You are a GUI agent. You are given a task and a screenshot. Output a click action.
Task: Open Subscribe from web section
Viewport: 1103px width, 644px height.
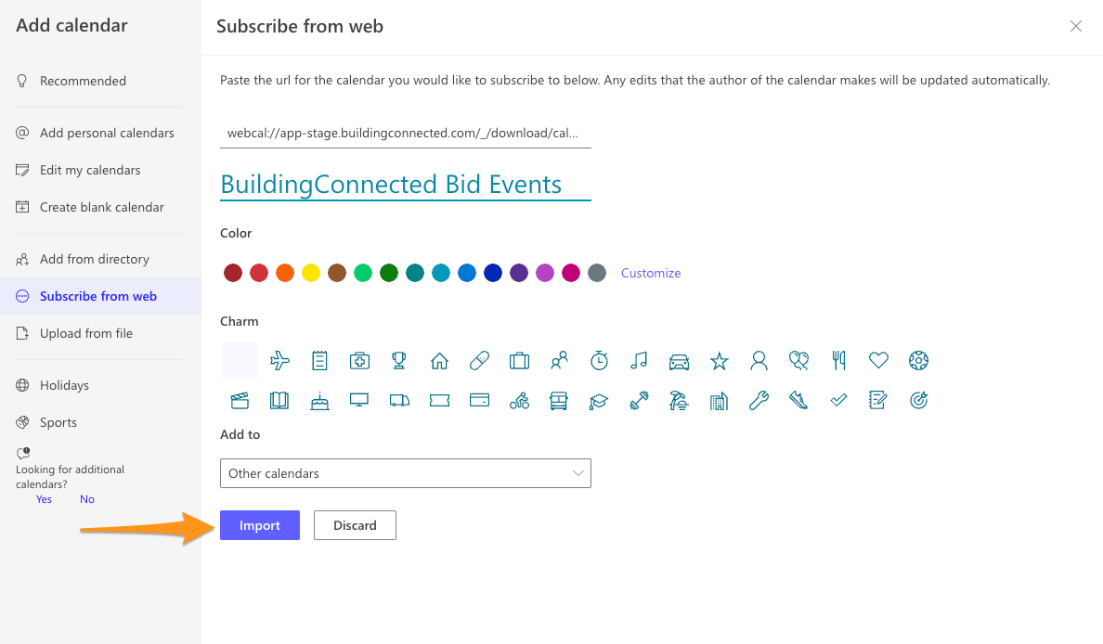tap(100, 296)
